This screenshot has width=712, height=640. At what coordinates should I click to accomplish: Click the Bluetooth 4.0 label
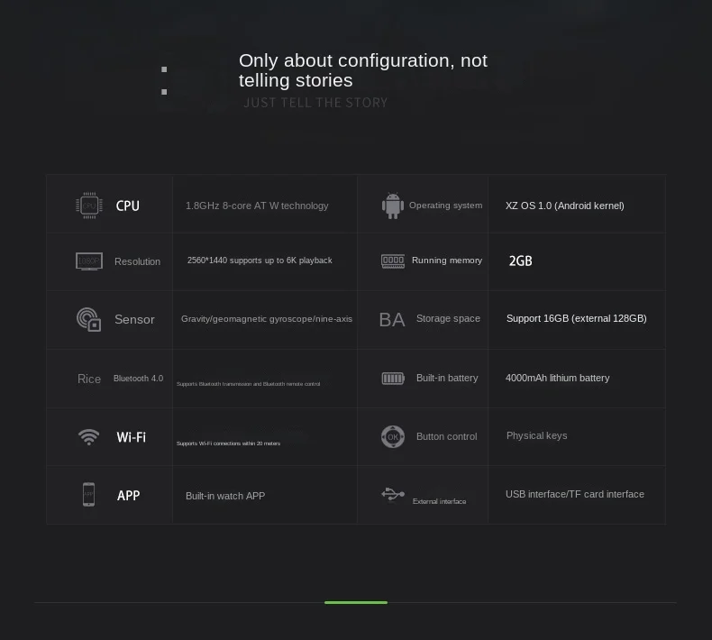tap(138, 379)
